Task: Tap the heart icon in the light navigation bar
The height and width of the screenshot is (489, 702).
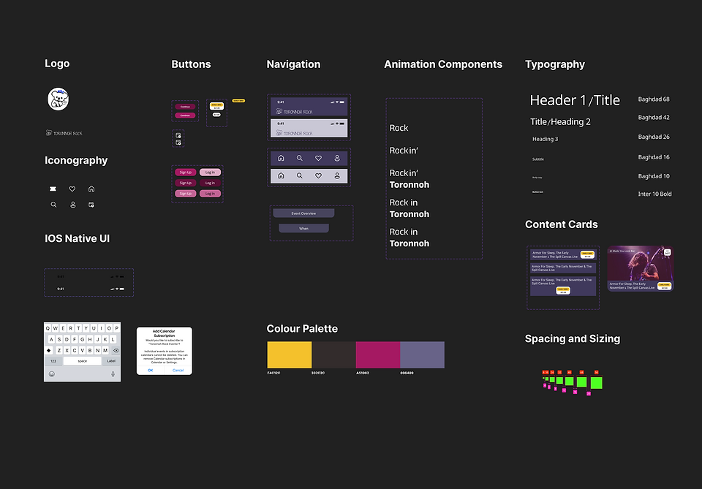Action: (318, 175)
